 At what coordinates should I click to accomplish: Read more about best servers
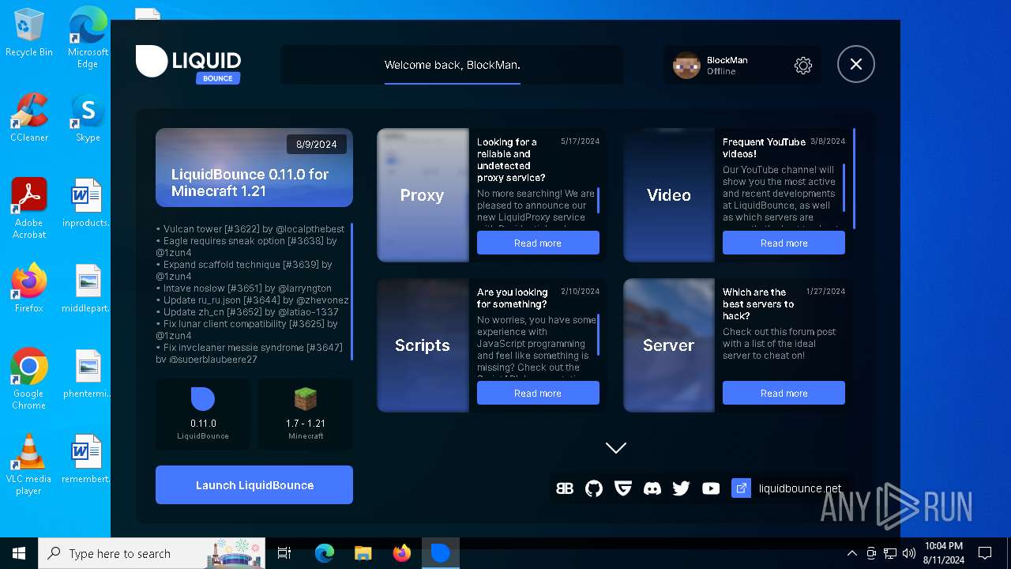784,393
